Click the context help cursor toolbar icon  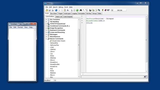pyautogui.click(x=108, y=10)
